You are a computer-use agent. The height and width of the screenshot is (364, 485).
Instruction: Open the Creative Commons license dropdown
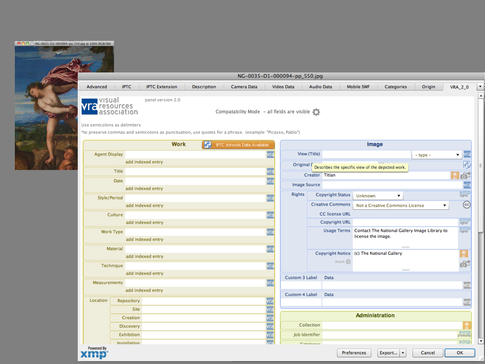(x=401, y=205)
